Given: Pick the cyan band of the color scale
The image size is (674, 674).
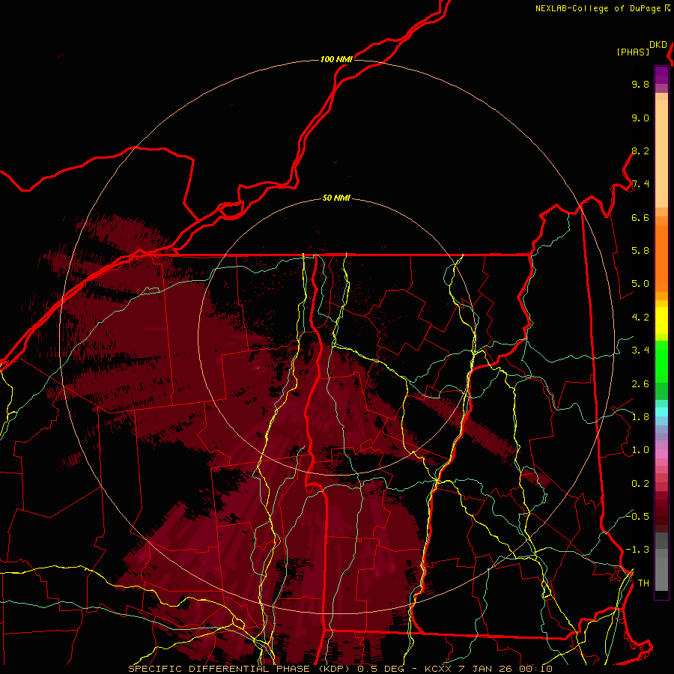Looking at the screenshot, I should [661, 412].
